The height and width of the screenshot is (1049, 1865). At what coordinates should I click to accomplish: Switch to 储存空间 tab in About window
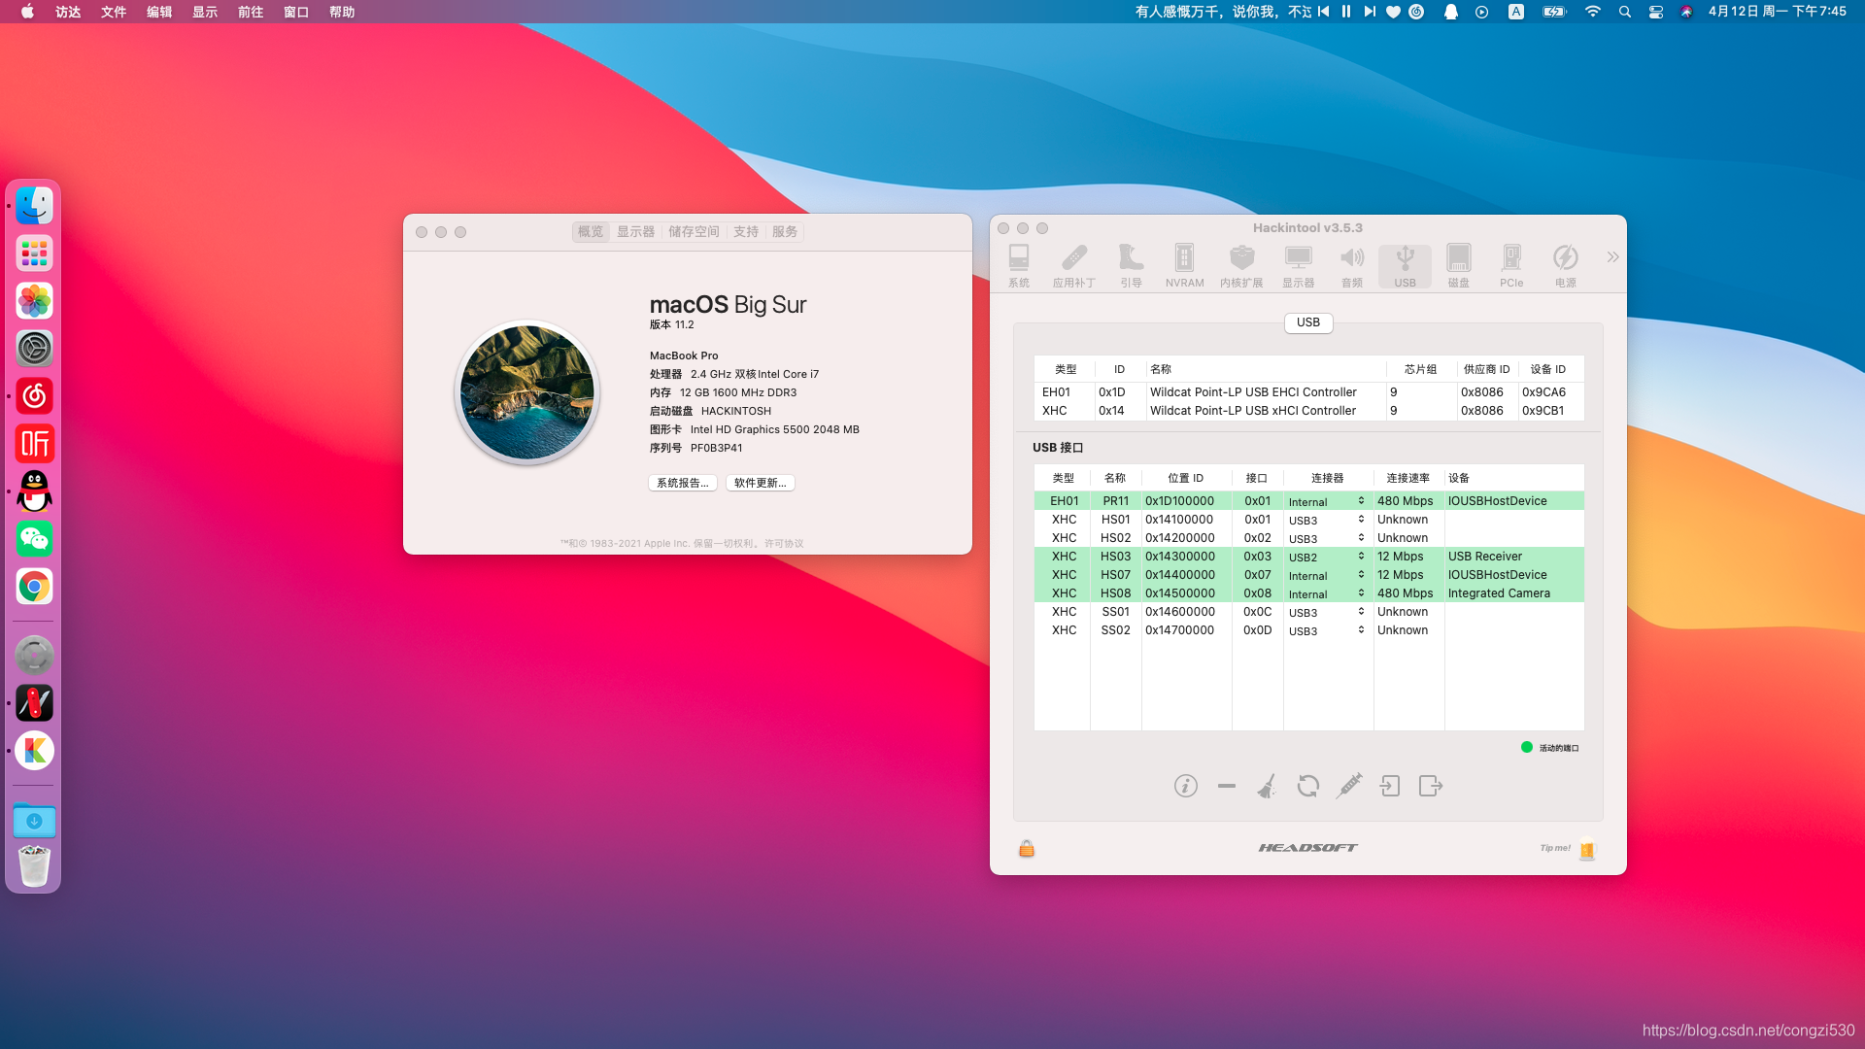694,232
